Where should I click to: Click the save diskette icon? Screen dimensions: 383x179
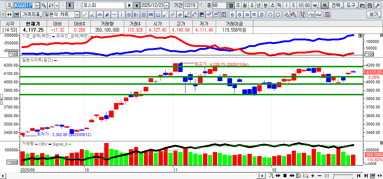(370, 5)
